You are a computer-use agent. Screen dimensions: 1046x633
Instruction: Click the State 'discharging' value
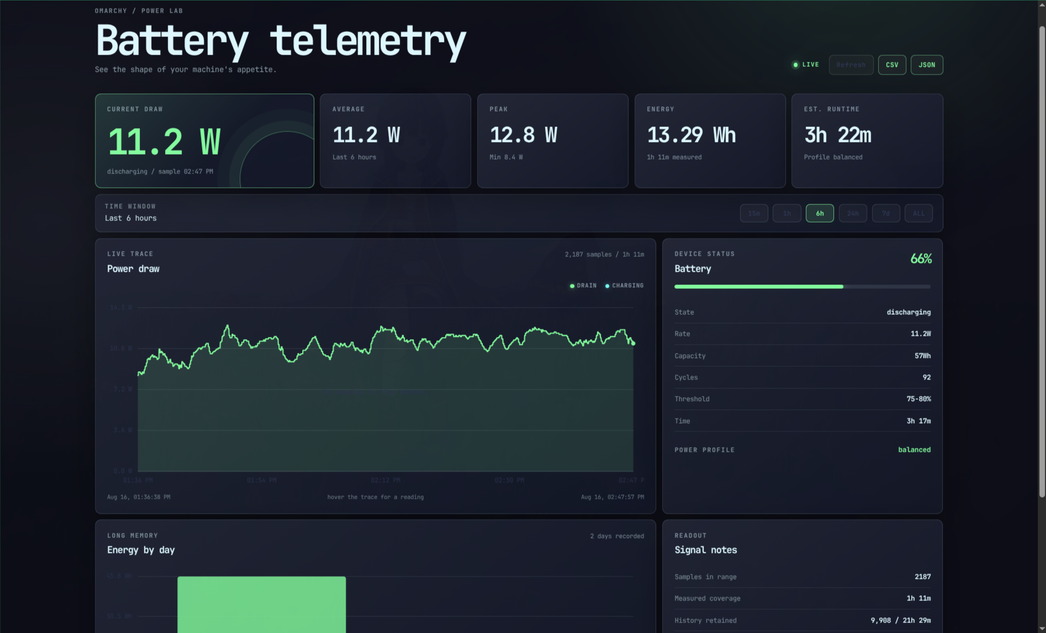pos(908,312)
